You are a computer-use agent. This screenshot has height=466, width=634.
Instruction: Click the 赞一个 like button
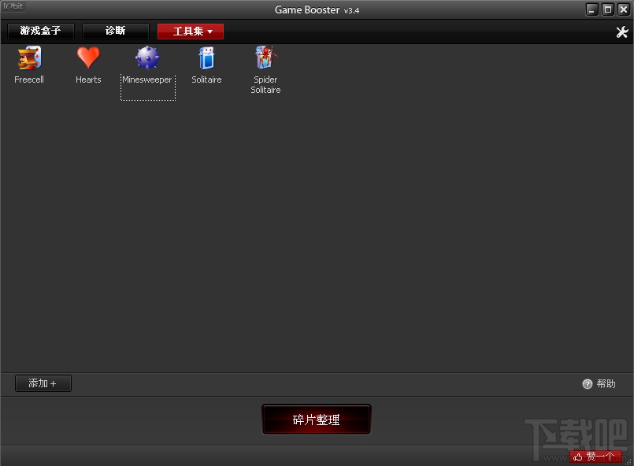click(x=595, y=457)
